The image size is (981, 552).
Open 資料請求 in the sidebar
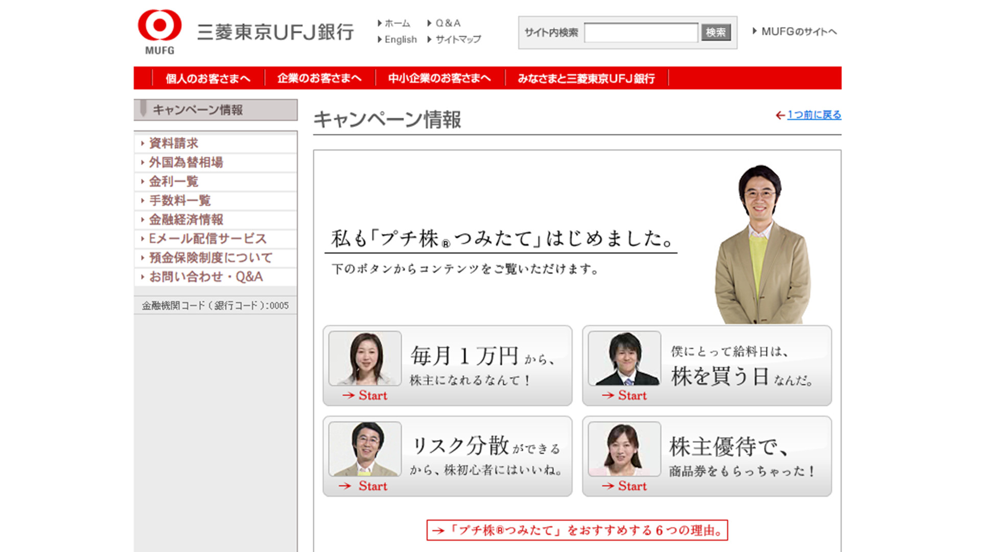coord(174,143)
